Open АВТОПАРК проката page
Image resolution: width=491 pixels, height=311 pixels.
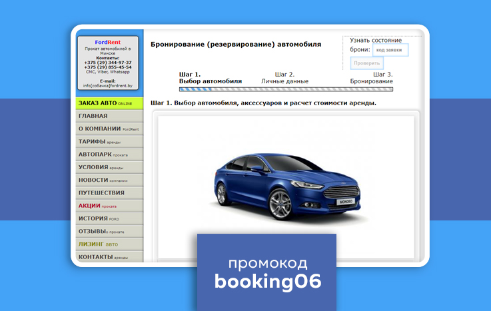(x=109, y=155)
